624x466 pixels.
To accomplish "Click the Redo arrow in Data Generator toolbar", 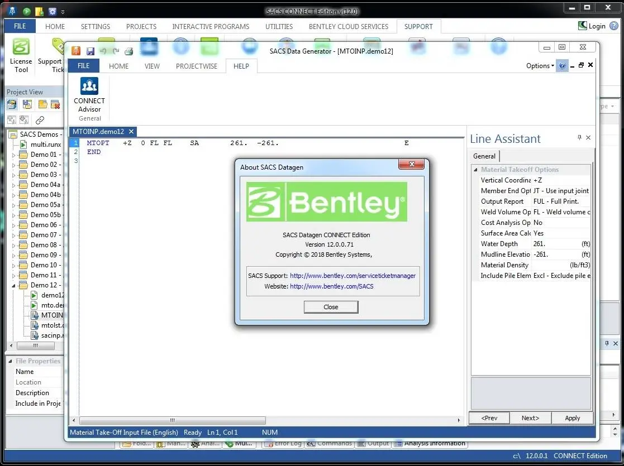I will click(x=116, y=51).
